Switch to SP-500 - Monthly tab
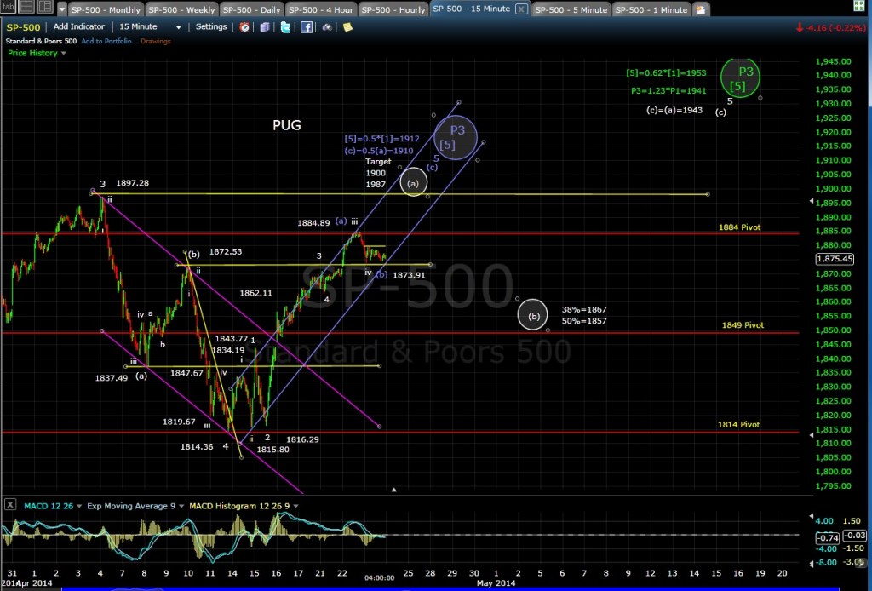The image size is (872, 591). point(106,9)
